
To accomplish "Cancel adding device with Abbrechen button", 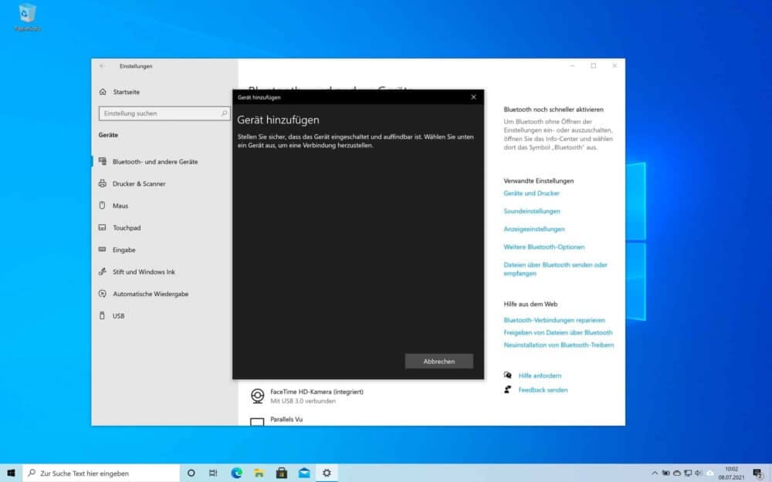I will click(x=438, y=361).
